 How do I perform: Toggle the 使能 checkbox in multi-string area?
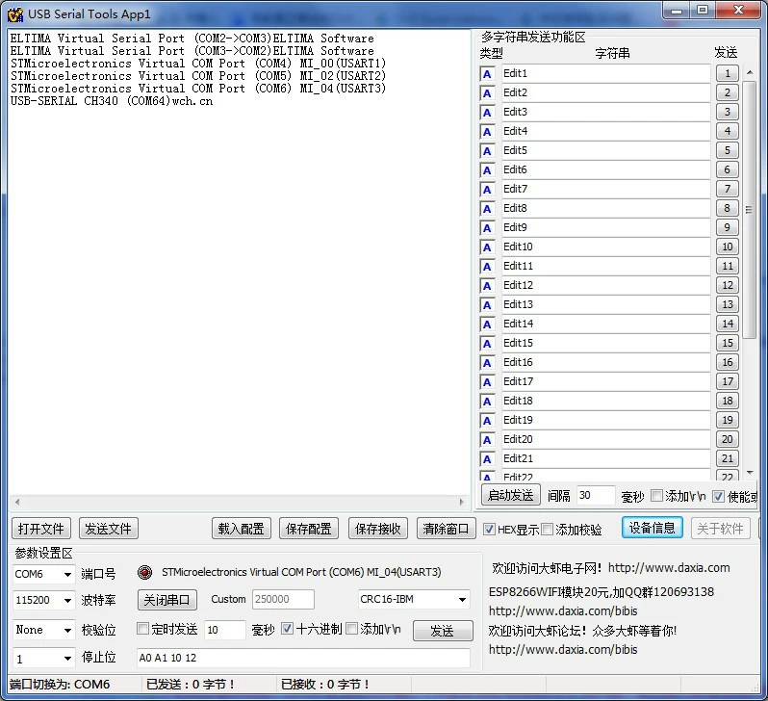click(x=718, y=496)
